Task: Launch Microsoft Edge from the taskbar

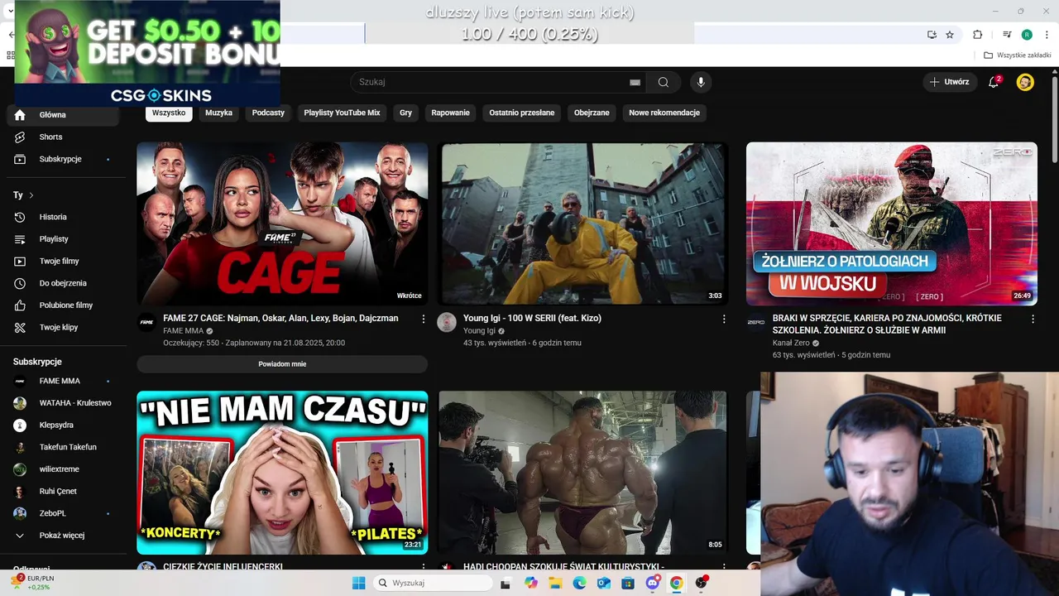Action: 580,583
